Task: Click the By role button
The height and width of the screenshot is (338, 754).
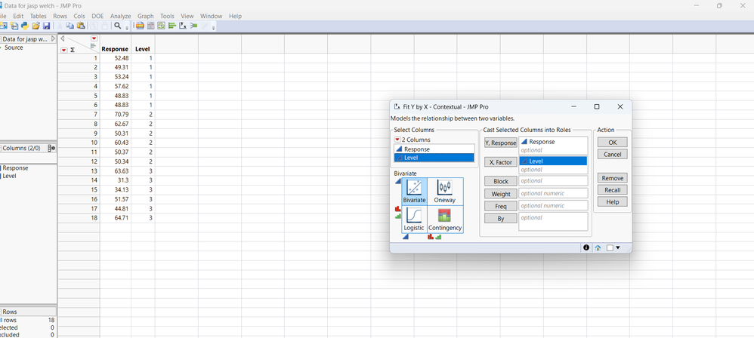Action: (501, 219)
